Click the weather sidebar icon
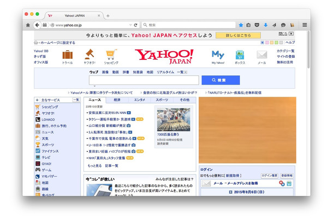This screenshot has height=218, width=333. point(38,138)
